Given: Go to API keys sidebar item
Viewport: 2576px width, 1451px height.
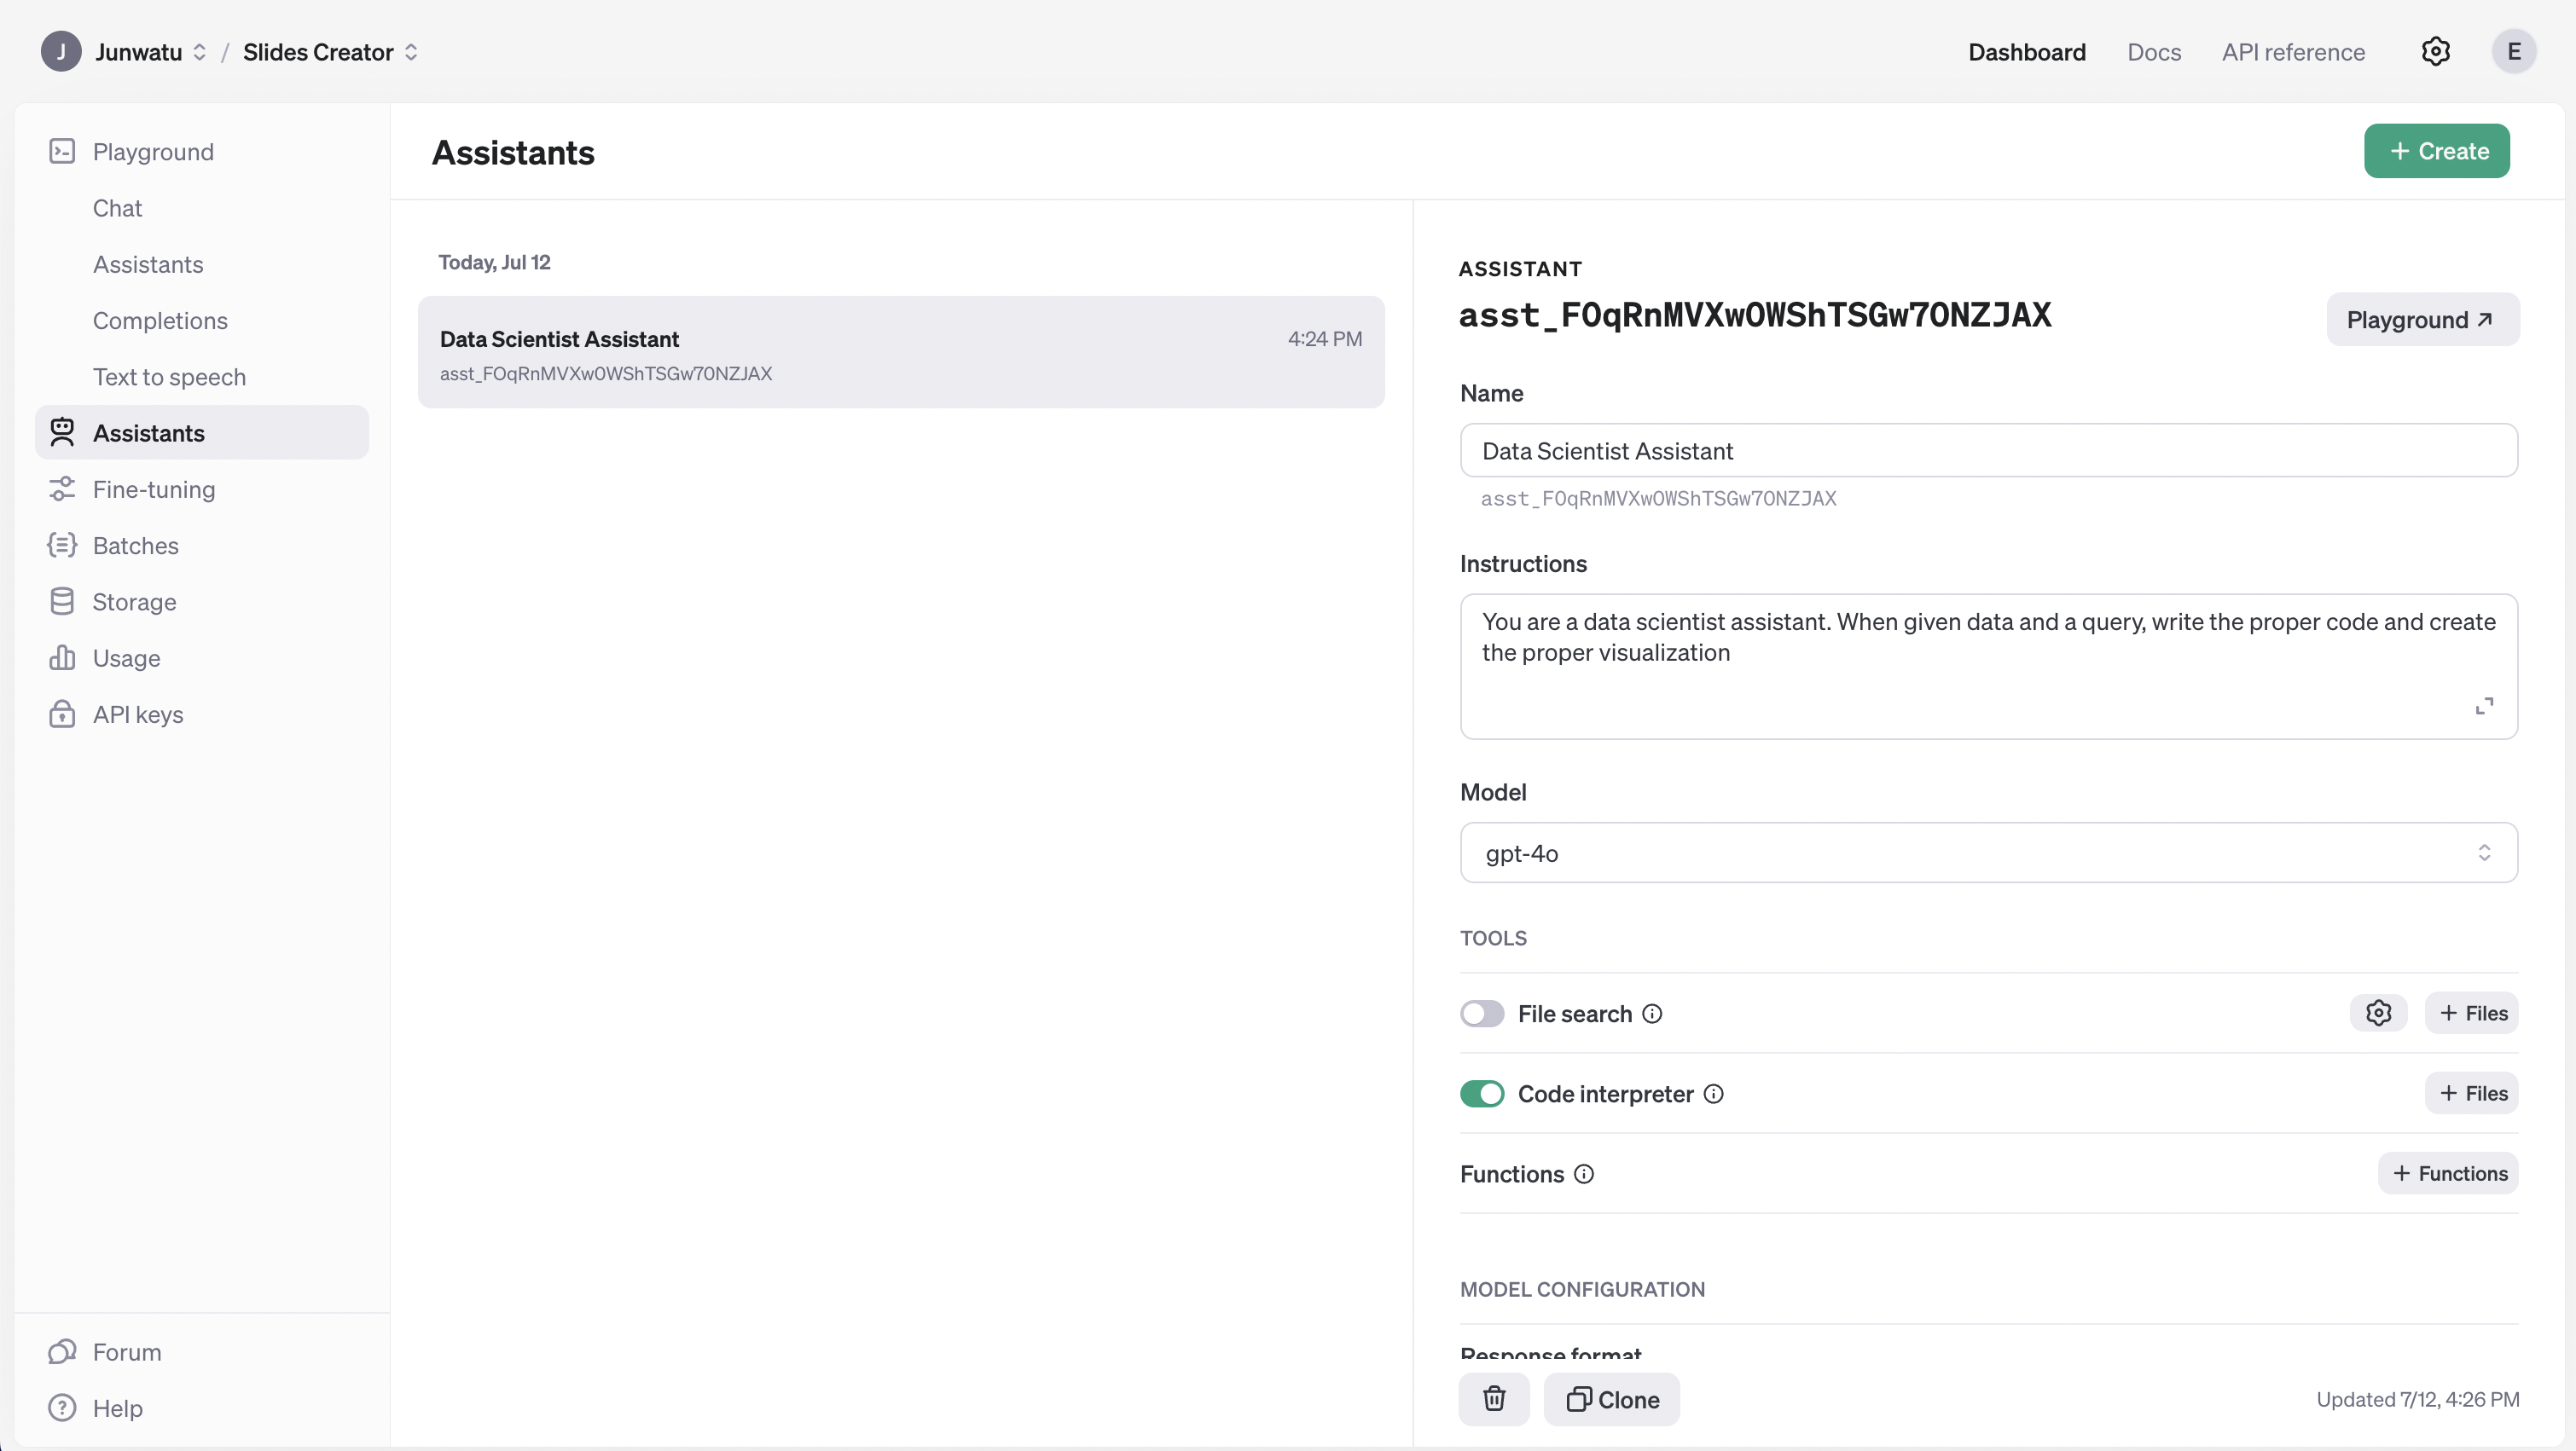Looking at the screenshot, I should pyautogui.click(x=138, y=714).
